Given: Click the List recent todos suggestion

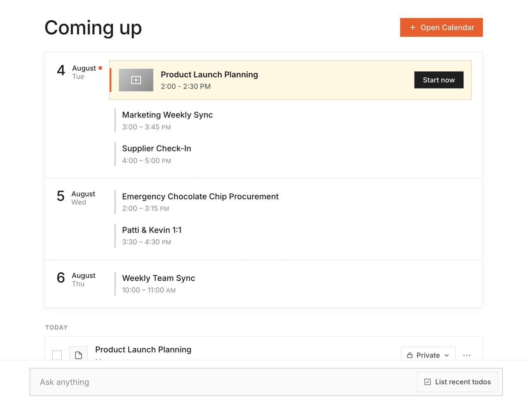Looking at the screenshot, I should tap(458, 382).
